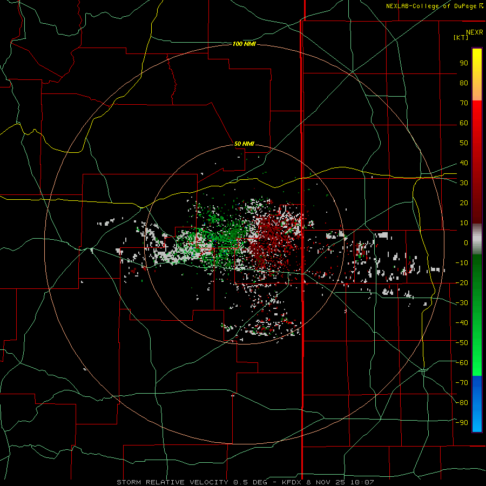Viewport: 486px width, 486px height.
Task: Click the 60 value on the velocity scale
Action: 464,123
